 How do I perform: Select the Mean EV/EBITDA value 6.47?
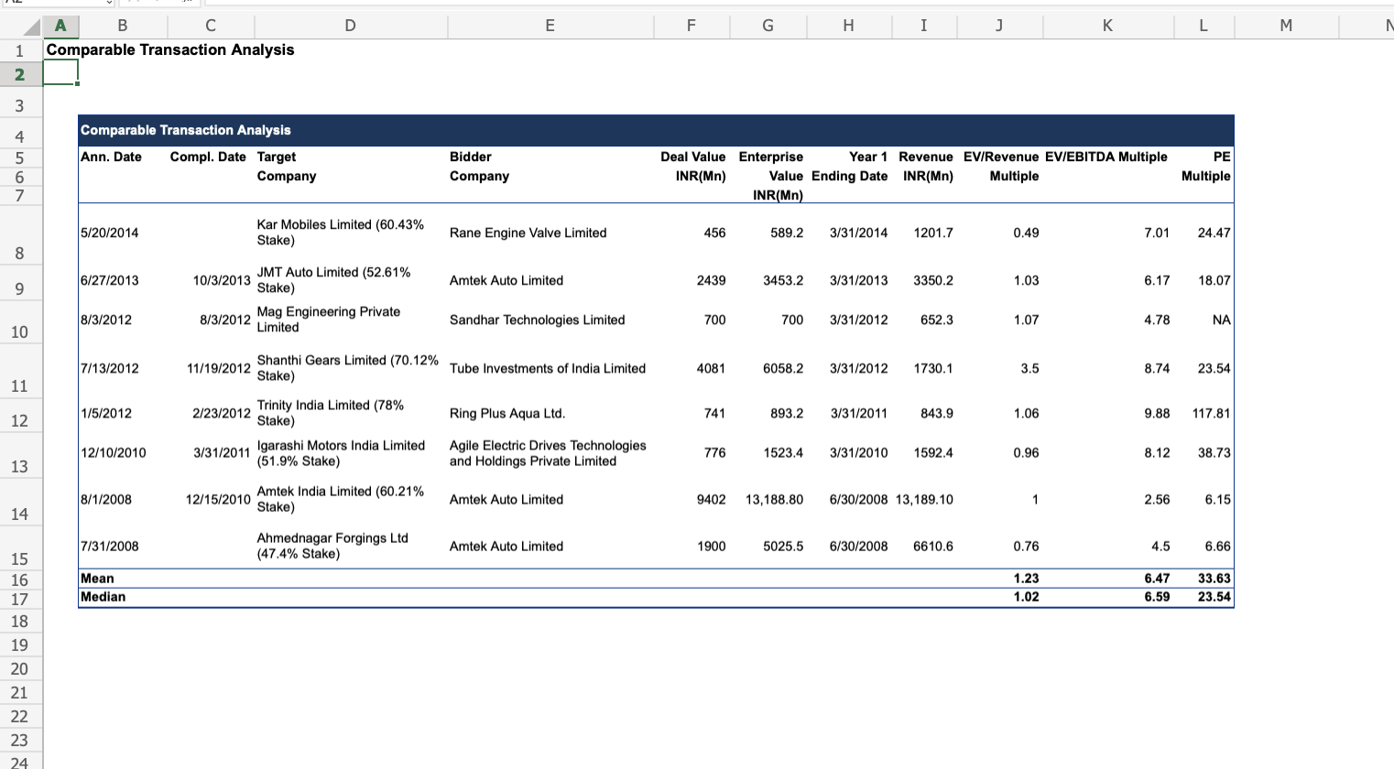click(x=1156, y=579)
